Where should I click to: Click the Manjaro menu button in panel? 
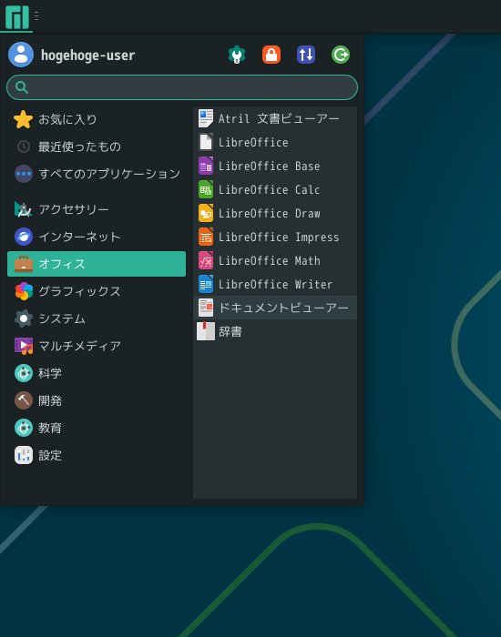click(x=16, y=16)
